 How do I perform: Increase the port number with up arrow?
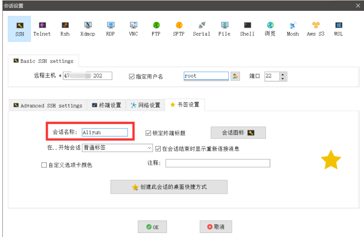point(283,74)
